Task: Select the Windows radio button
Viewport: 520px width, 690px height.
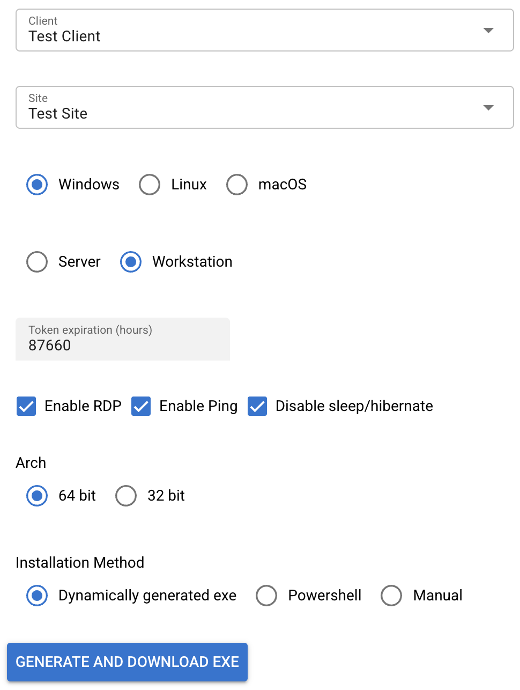Action: click(37, 185)
